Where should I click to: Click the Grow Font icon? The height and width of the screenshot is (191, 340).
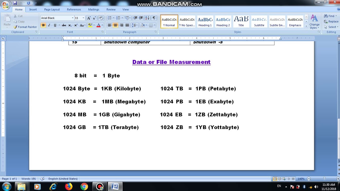pos(89,18)
